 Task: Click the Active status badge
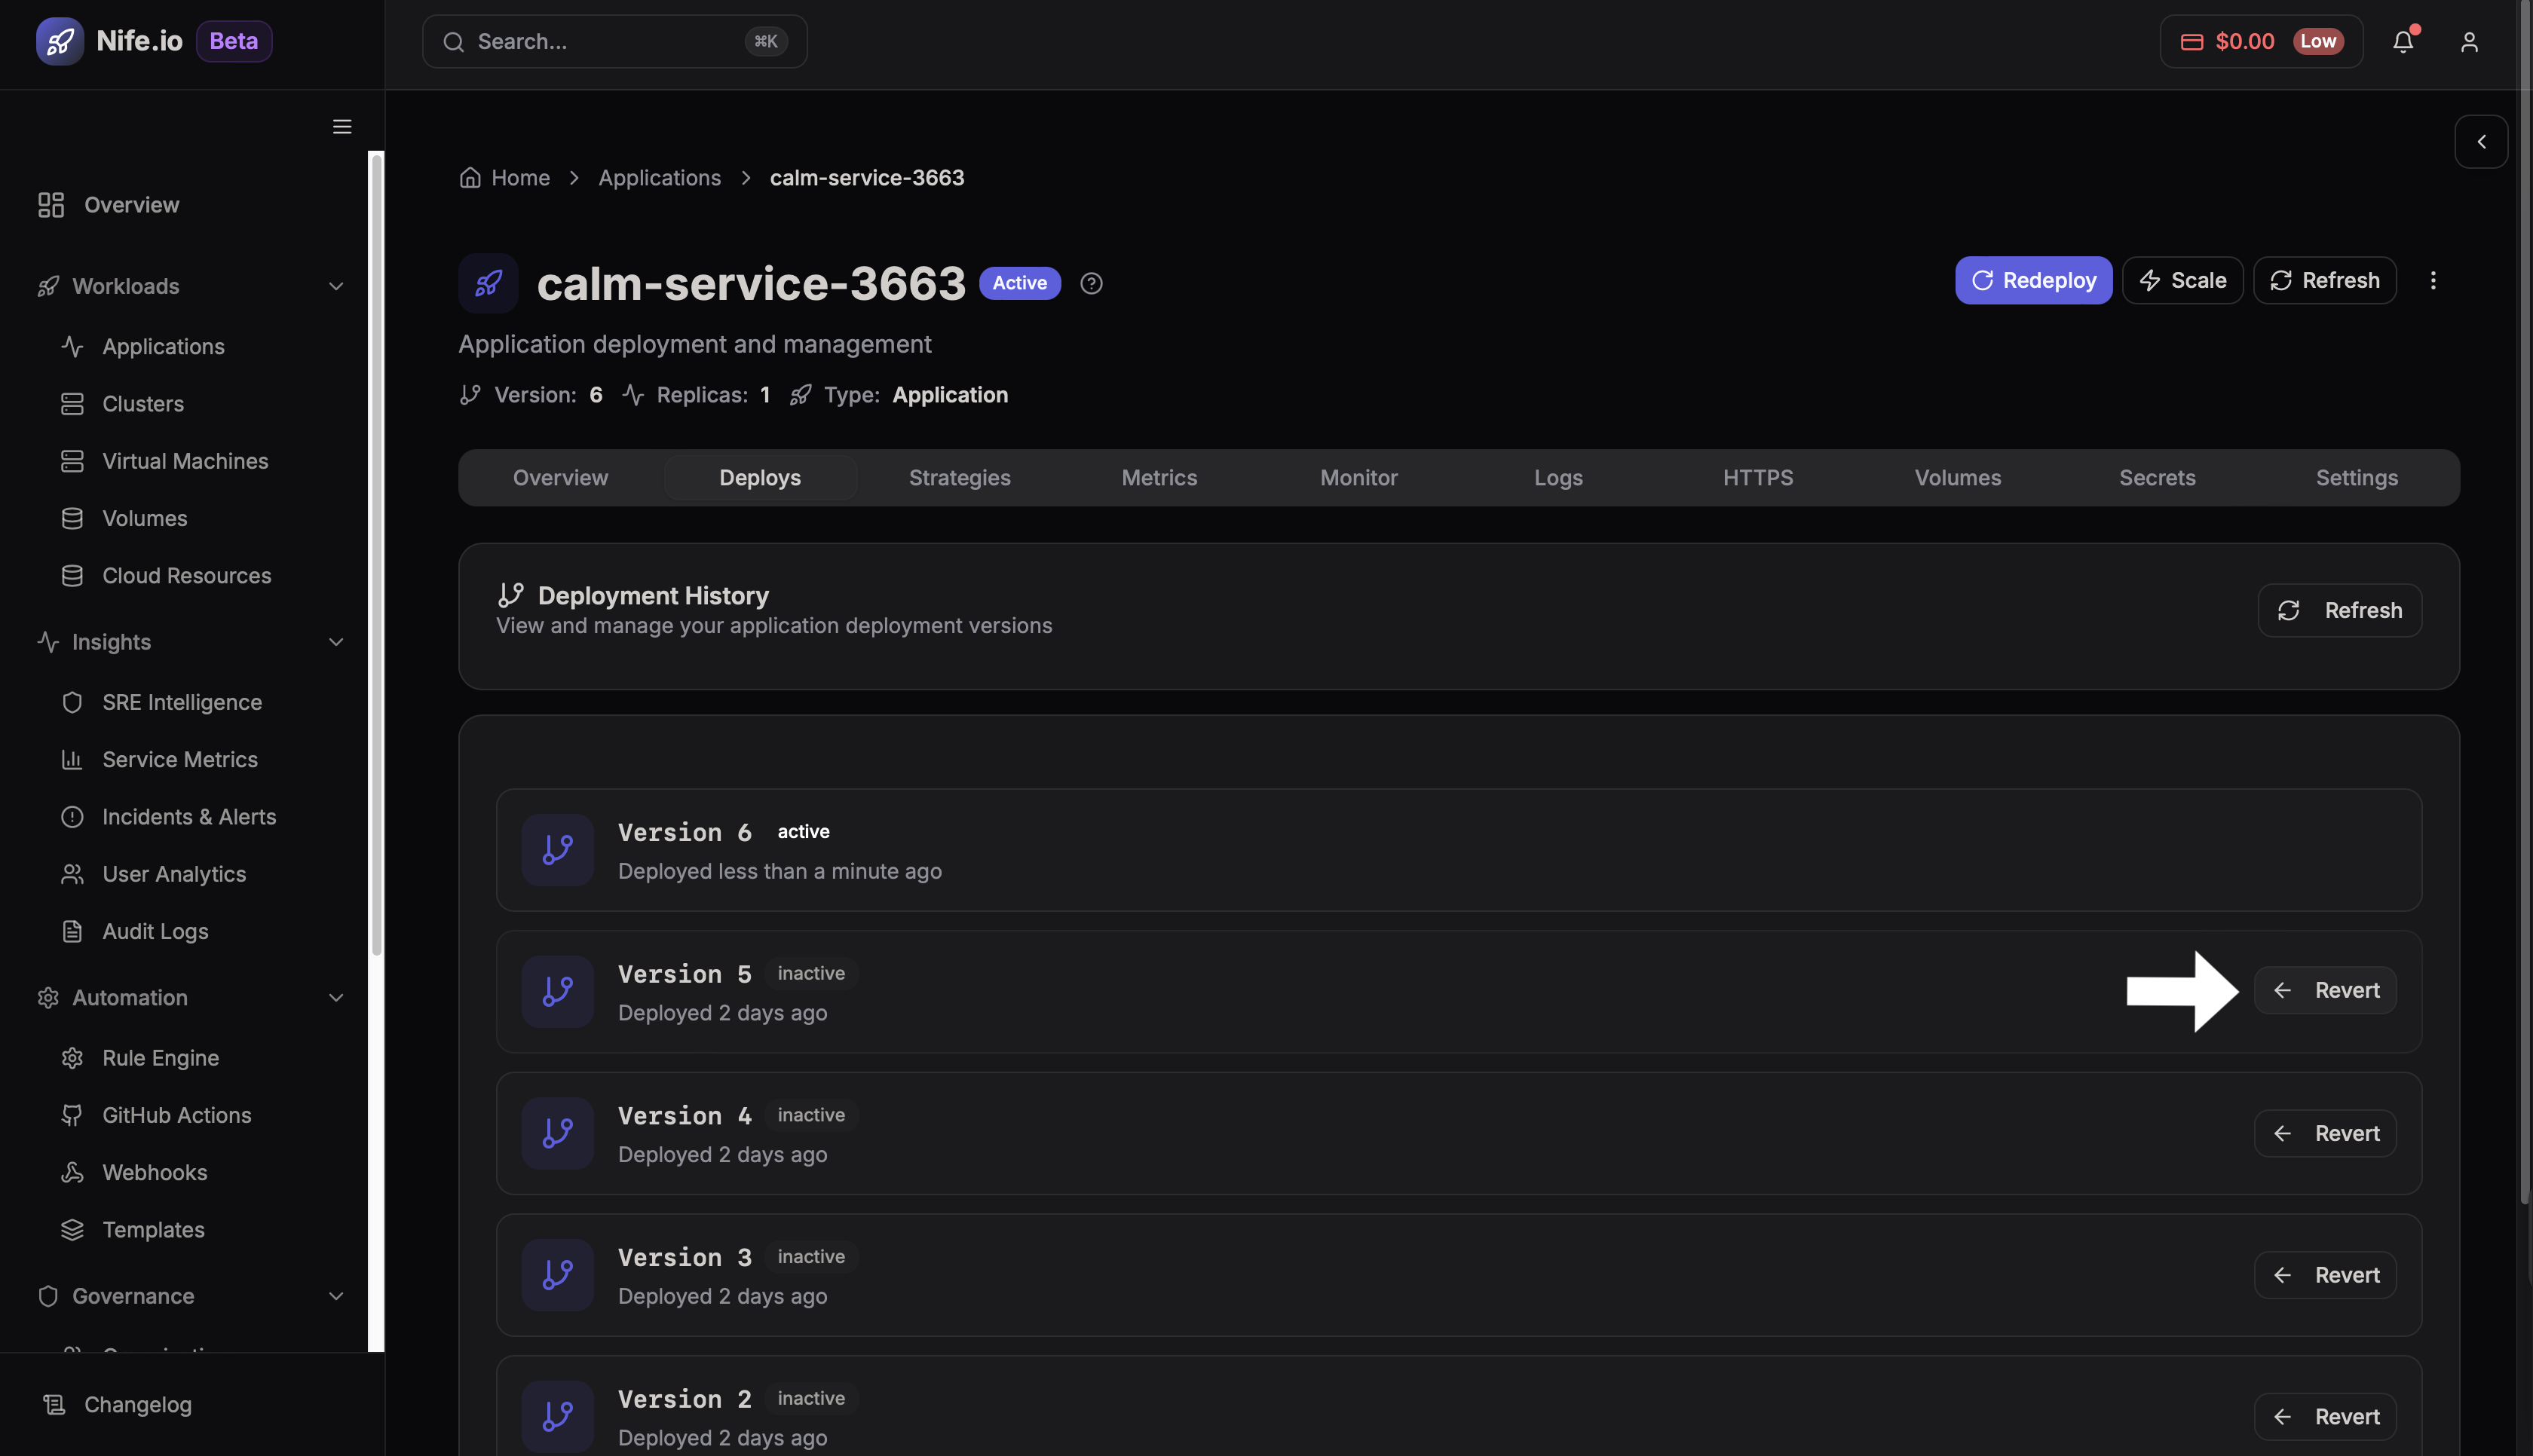pos(1019,283)
